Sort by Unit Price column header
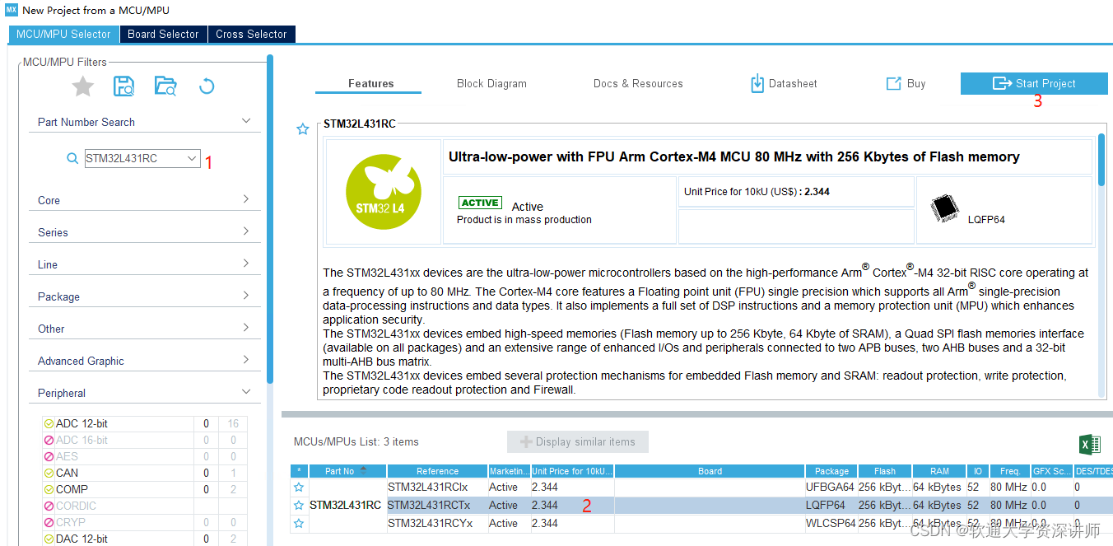The image size is (1113, 546). point(572,471)
